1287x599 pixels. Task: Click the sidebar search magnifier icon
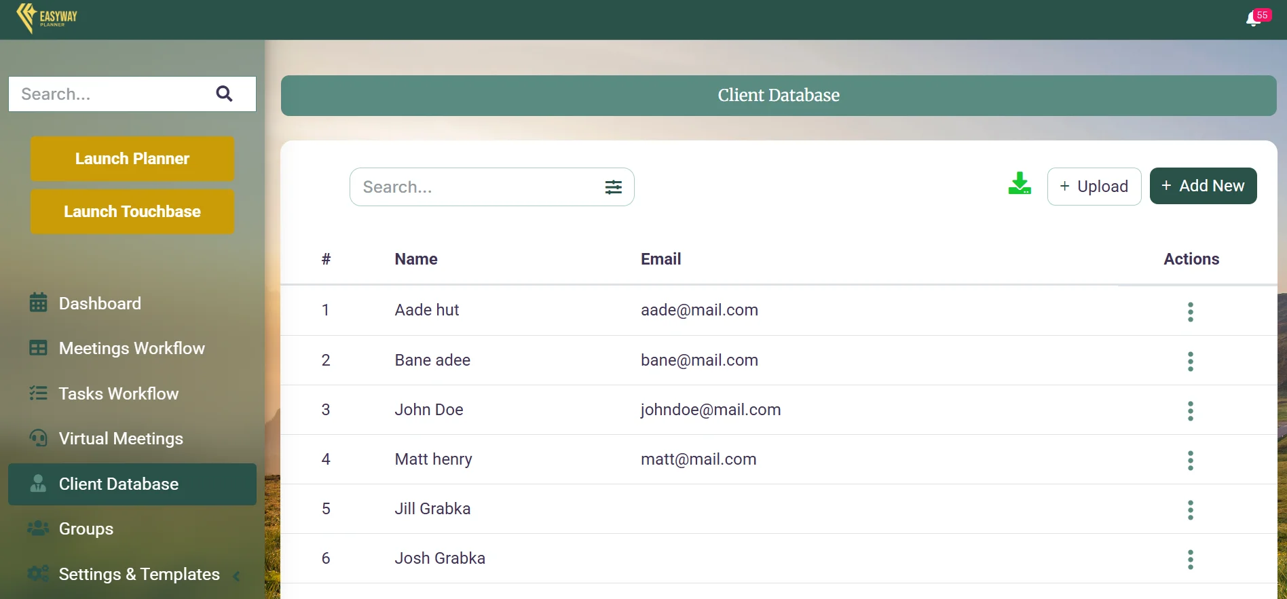[224, 94]
